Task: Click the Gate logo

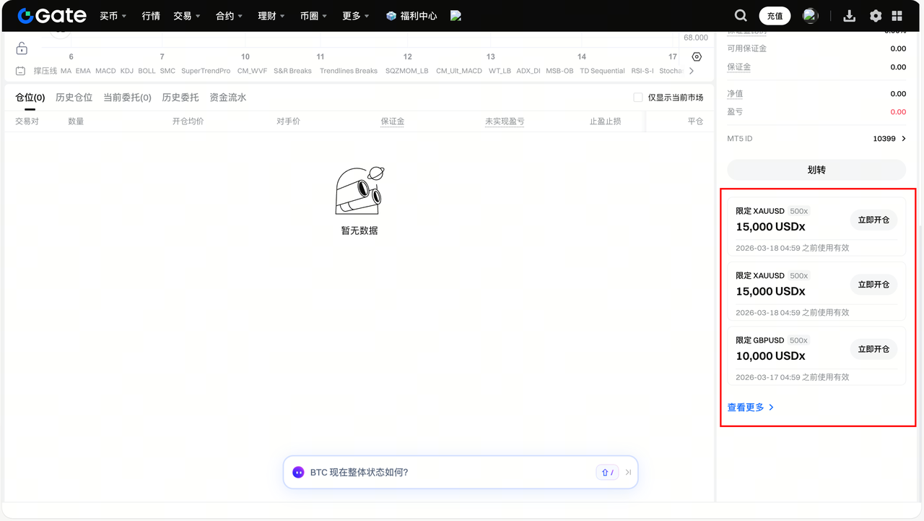Action: coord(52,15)
